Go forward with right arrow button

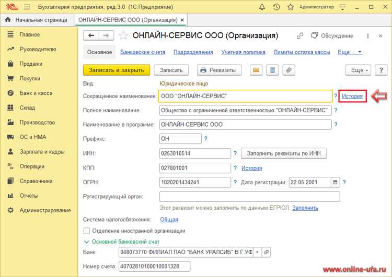106,35
